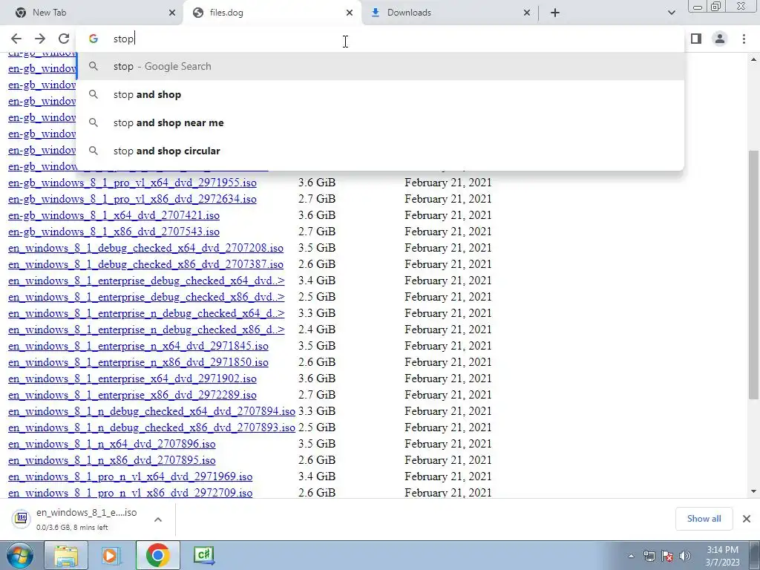Open en_windows_8_1_n_x64_dvd_2707896.iso link
This screenshot has height=570, width=760.
point(112,444)
